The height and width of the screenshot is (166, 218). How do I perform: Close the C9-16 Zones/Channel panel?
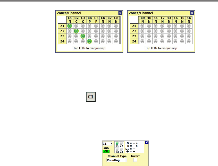coord(192,13)
